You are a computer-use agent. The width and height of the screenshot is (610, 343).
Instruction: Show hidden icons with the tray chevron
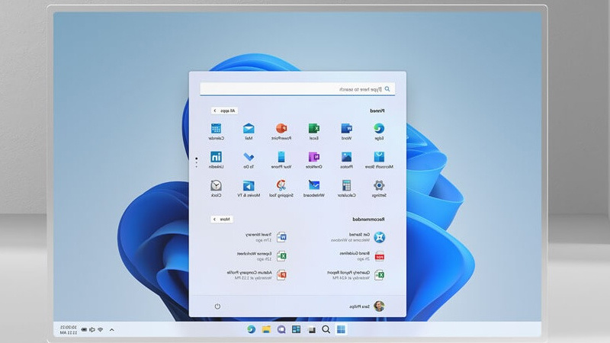point(111,330)
